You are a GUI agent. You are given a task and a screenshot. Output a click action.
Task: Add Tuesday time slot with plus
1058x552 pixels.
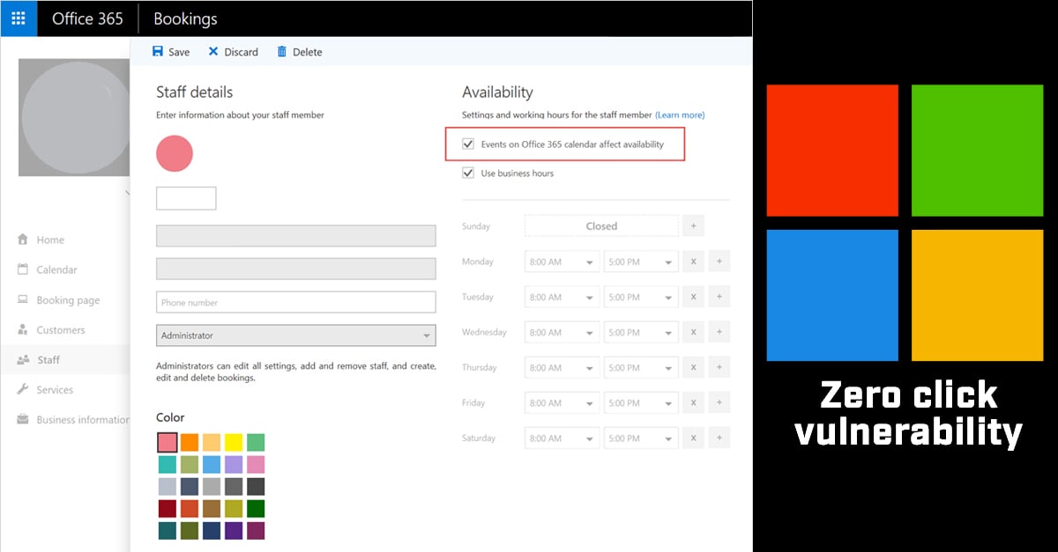tap(719, 297)
